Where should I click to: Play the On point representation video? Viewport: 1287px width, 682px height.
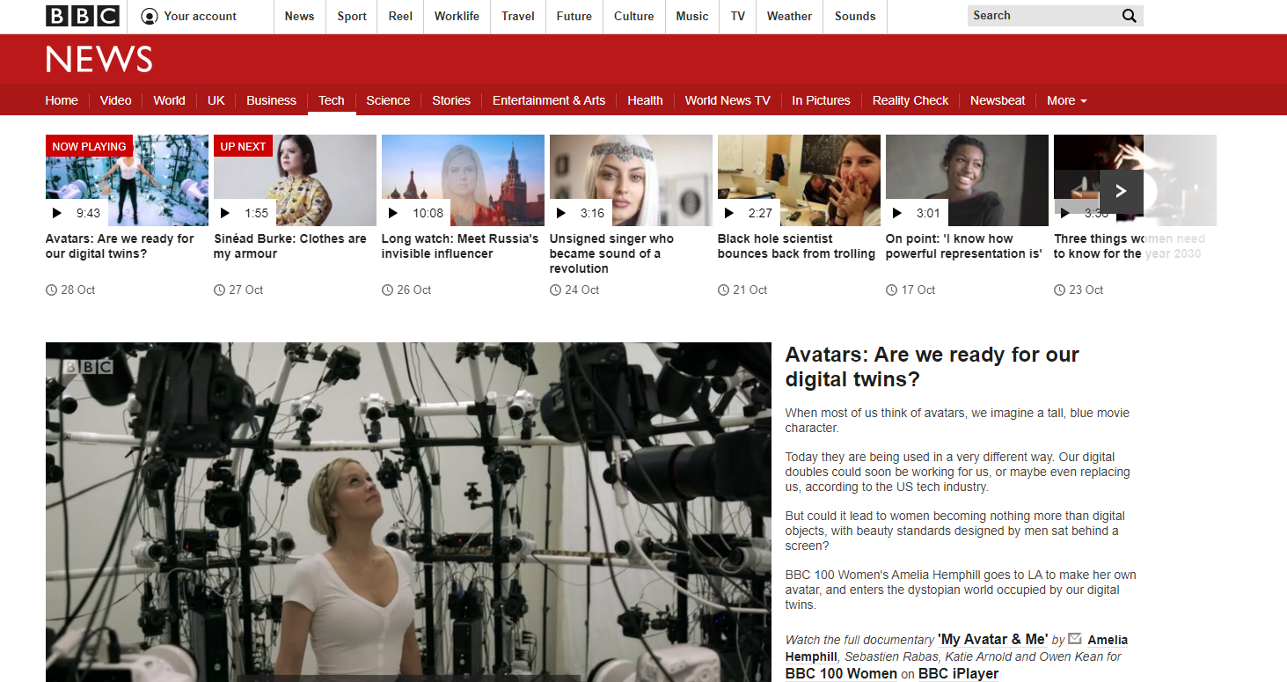click(x=967, y=180)
